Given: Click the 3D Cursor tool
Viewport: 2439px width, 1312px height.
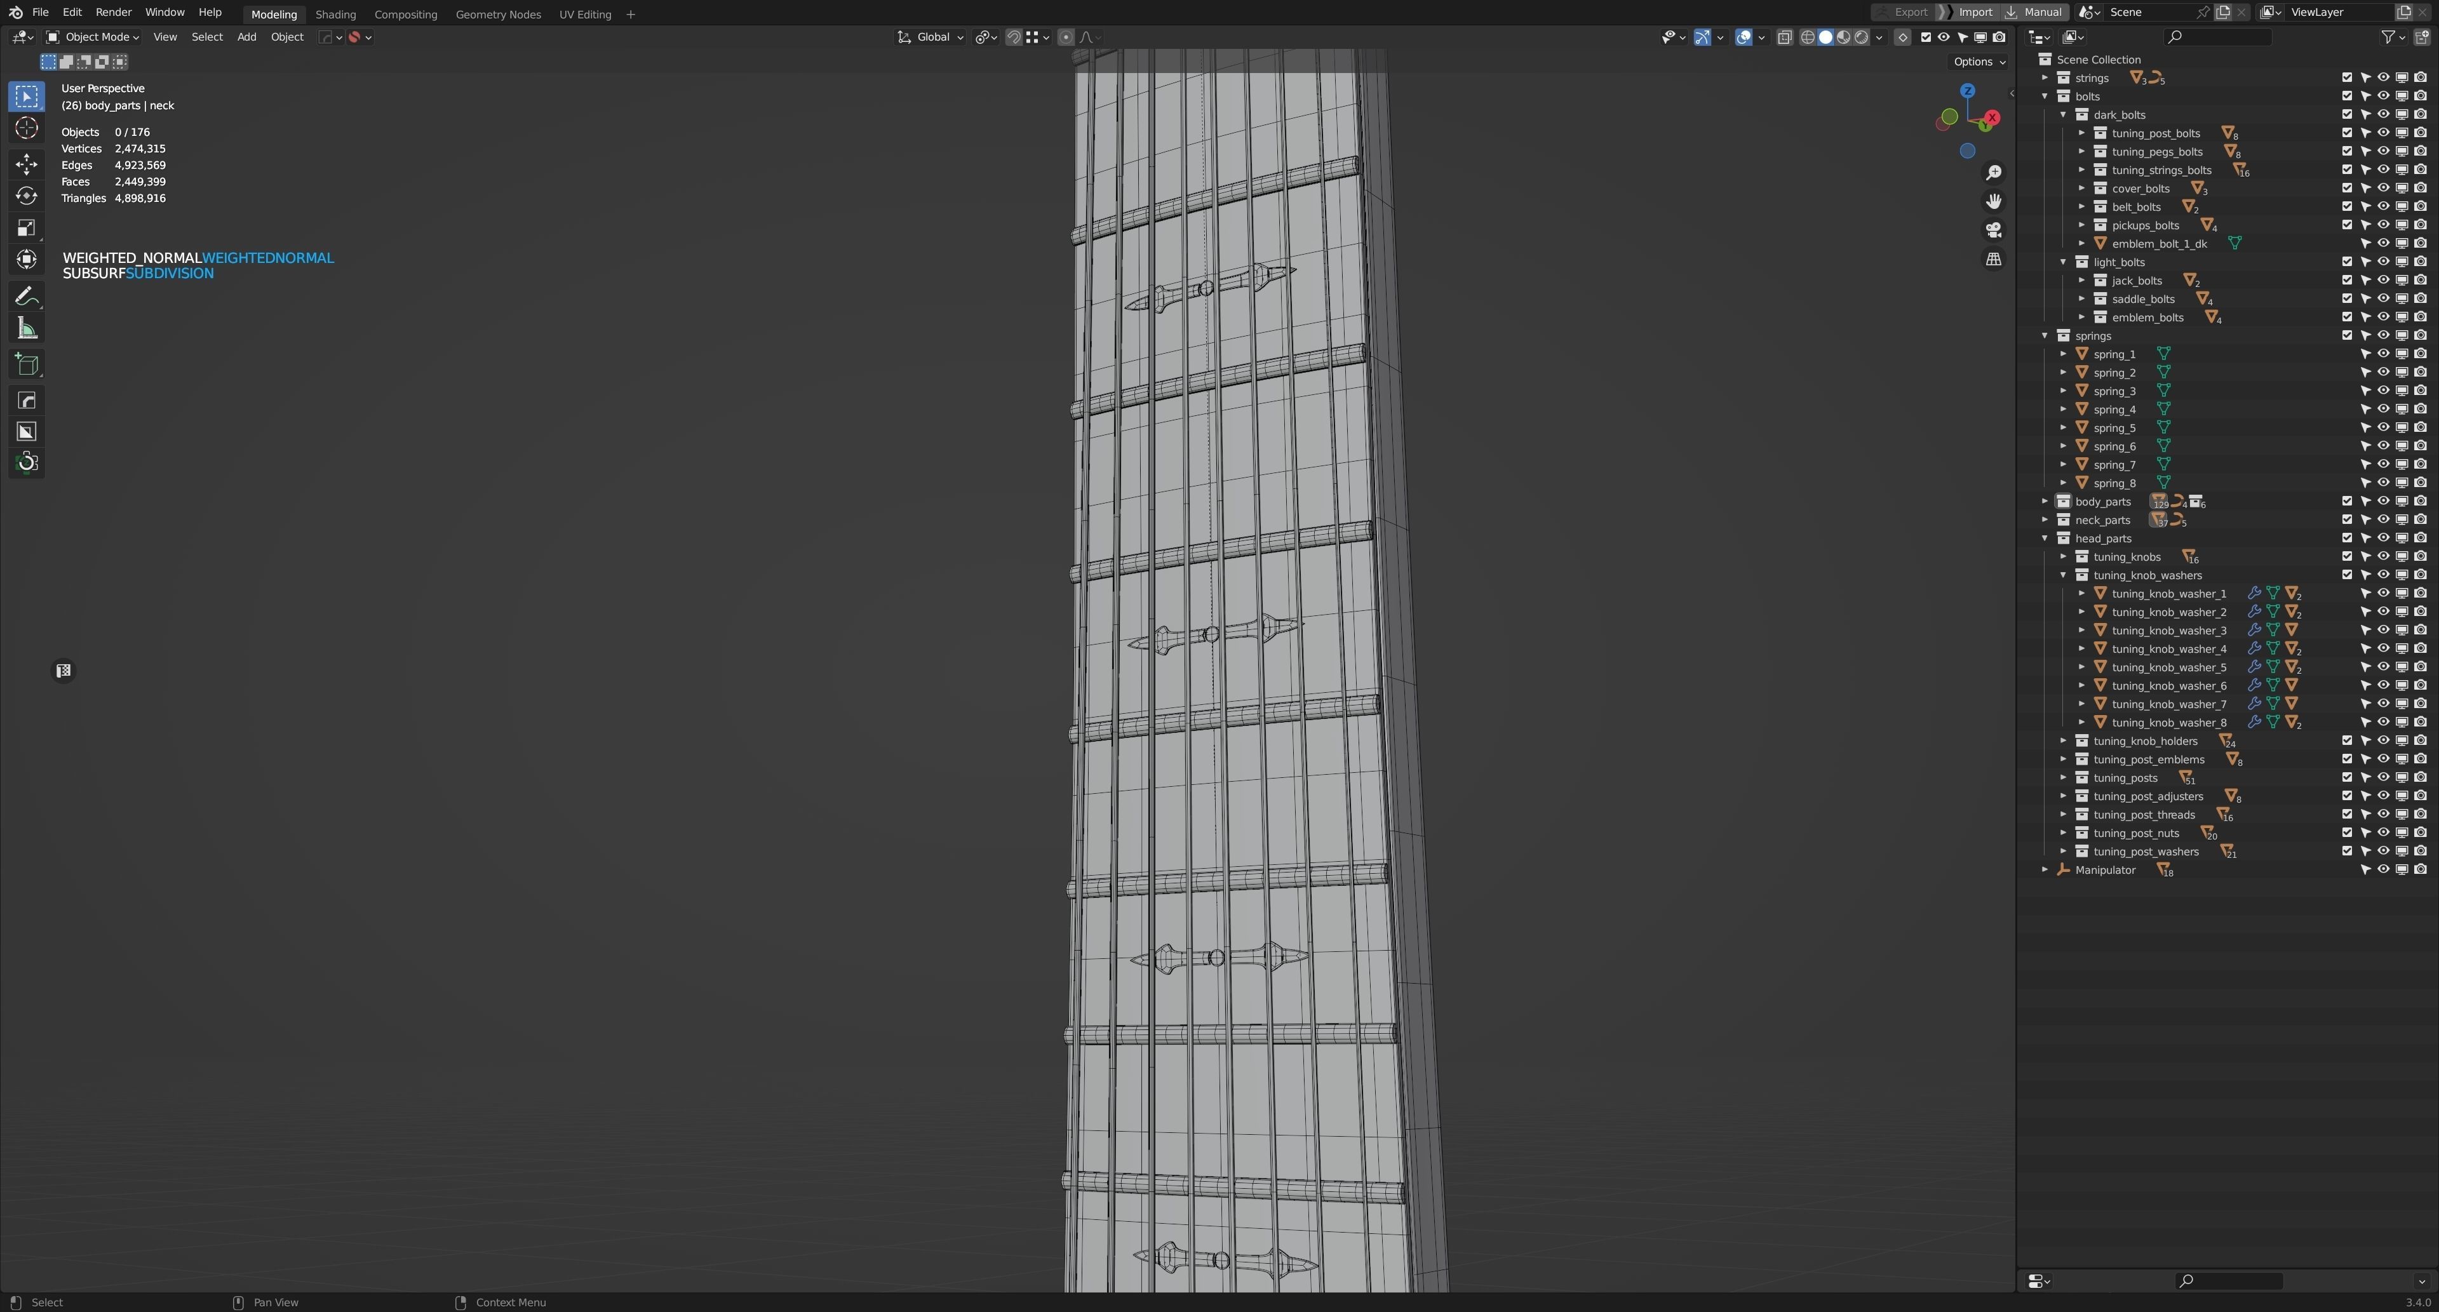Looking at the screenshot, I should pyautogui.click(x=27, y=129).
